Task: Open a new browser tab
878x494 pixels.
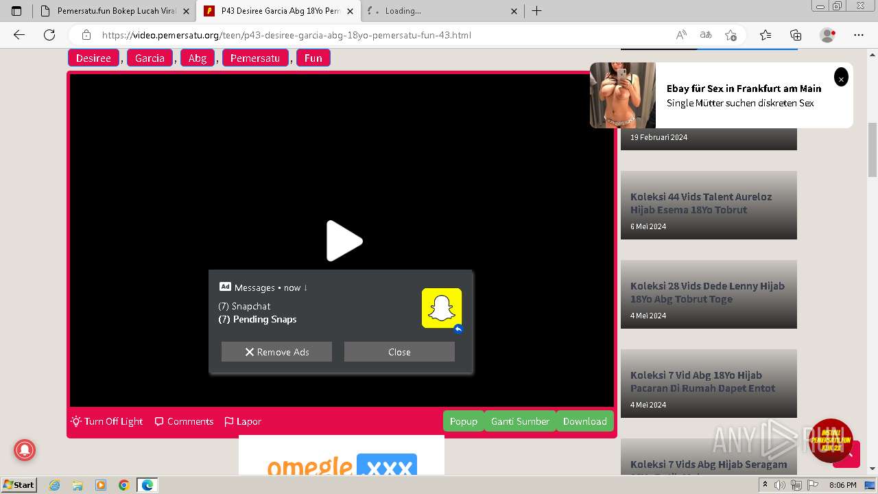Action: (x=537, y=11)
